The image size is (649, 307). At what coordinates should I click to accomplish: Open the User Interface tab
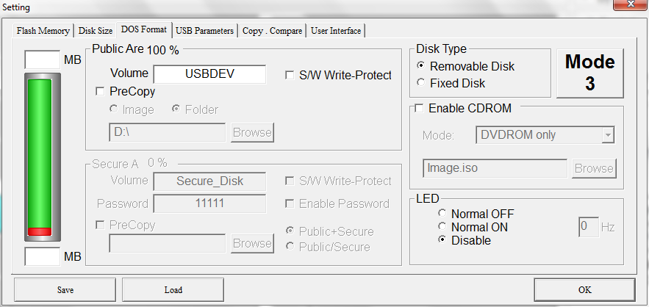coord(336,31)
